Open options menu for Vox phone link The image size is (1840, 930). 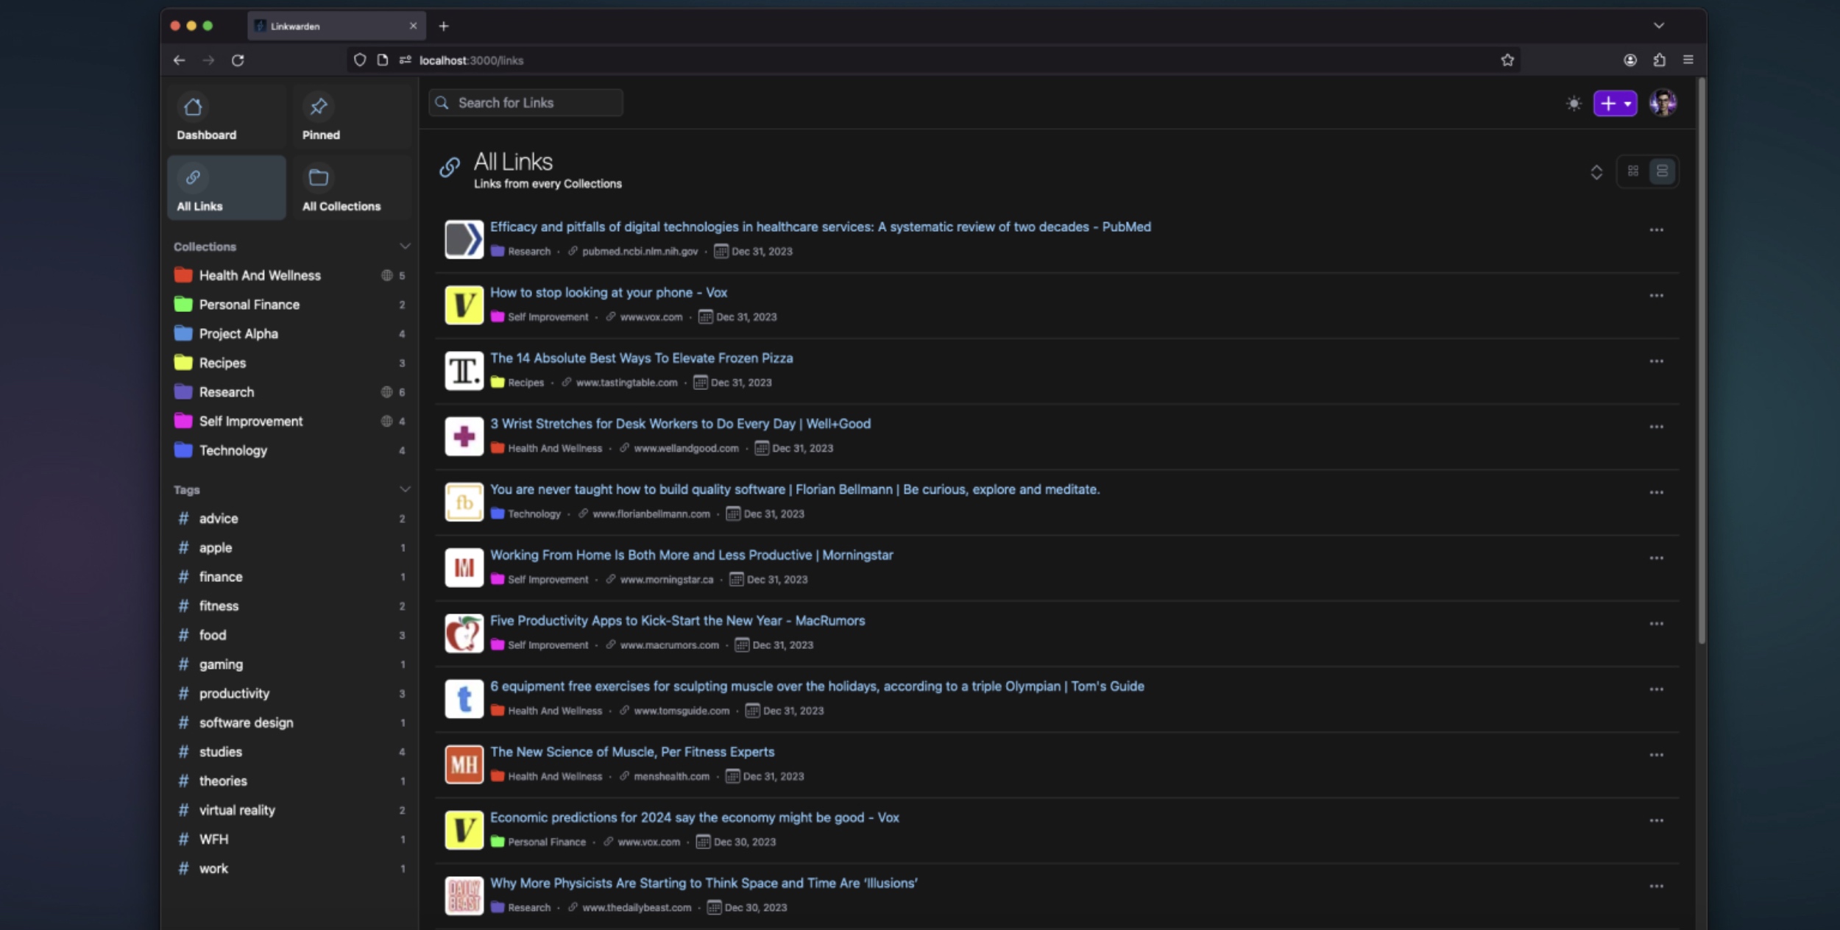click(1656, 296)
